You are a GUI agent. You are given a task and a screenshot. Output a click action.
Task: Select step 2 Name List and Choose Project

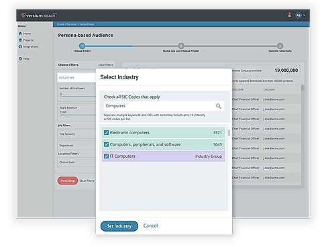pyautogui.click(x=181, y=46)
